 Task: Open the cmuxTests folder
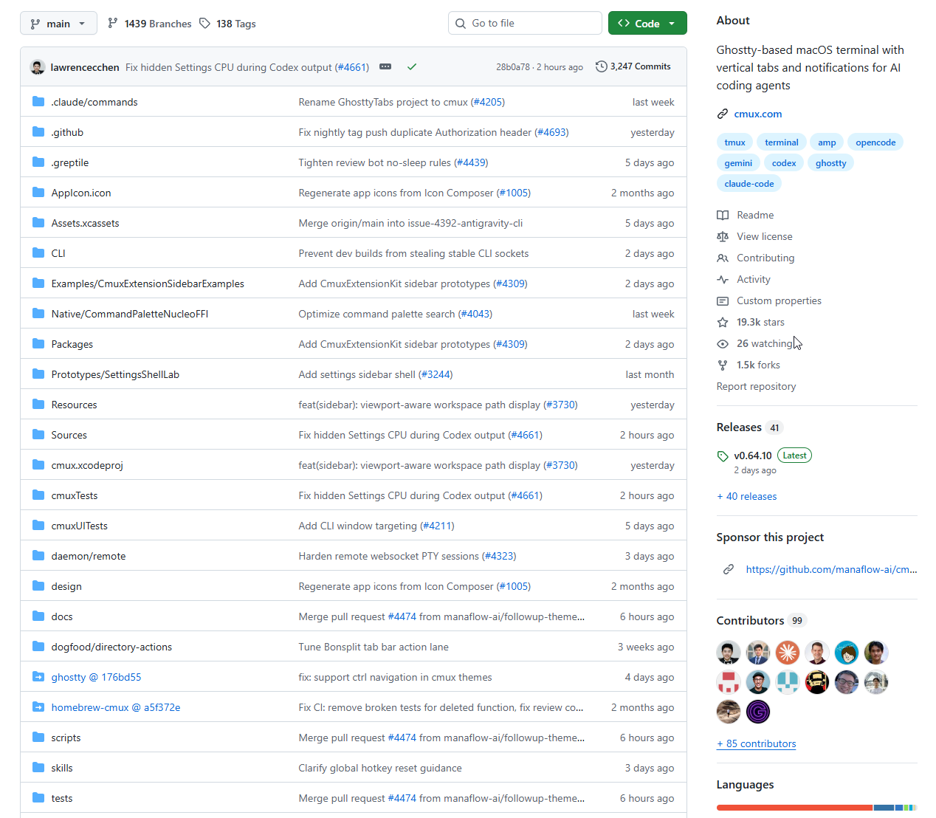tap(75, 495)
